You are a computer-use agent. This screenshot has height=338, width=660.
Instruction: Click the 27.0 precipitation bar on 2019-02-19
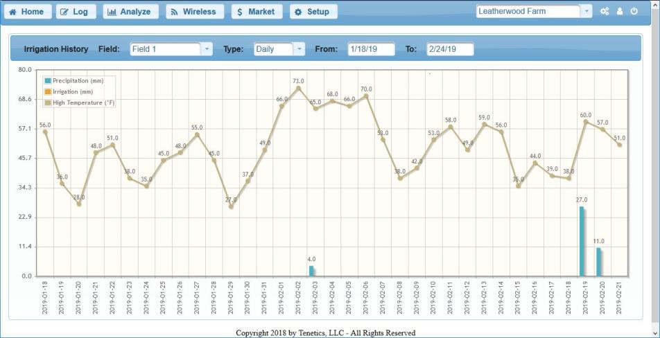582,241
